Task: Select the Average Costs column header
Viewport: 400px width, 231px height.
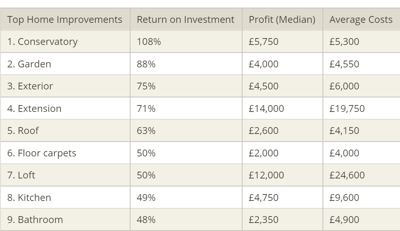Action: click(361, 20)
